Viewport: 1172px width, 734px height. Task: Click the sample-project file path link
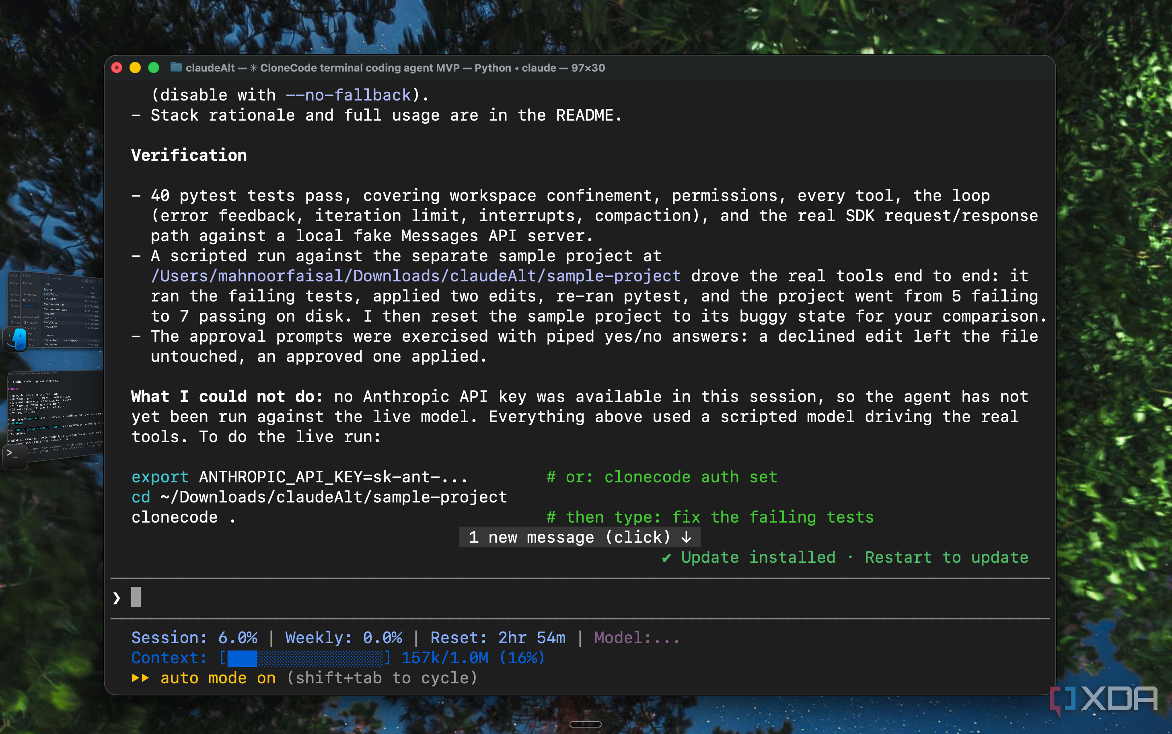point(415,276)
